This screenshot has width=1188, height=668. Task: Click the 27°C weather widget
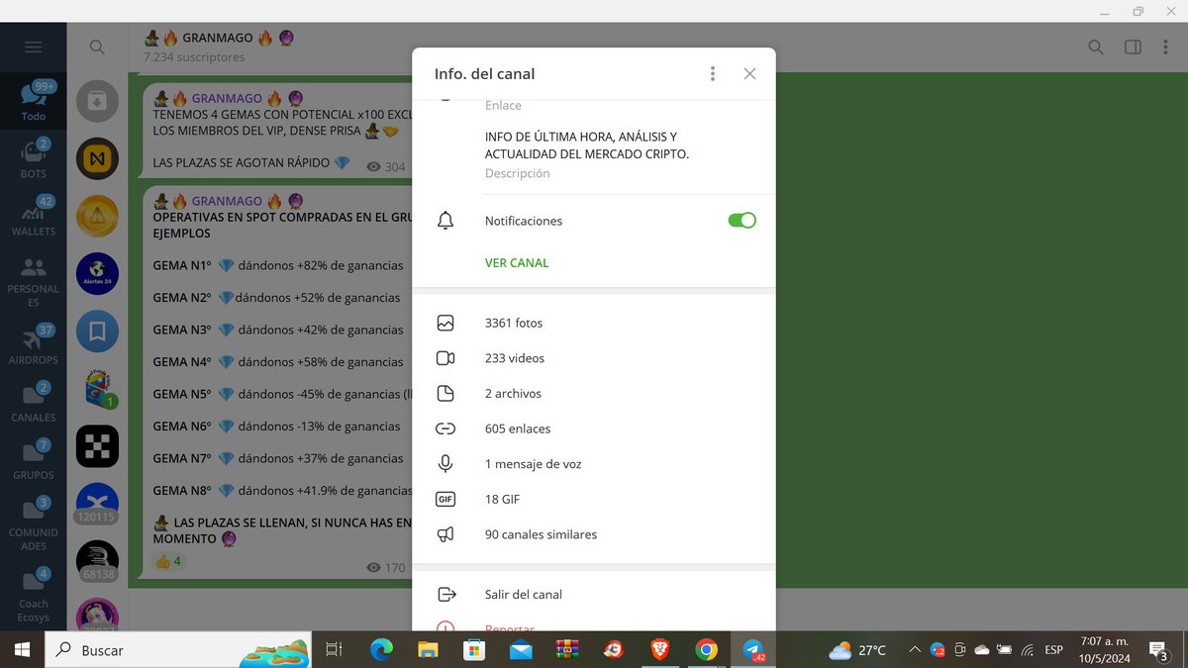pos(857,650)
